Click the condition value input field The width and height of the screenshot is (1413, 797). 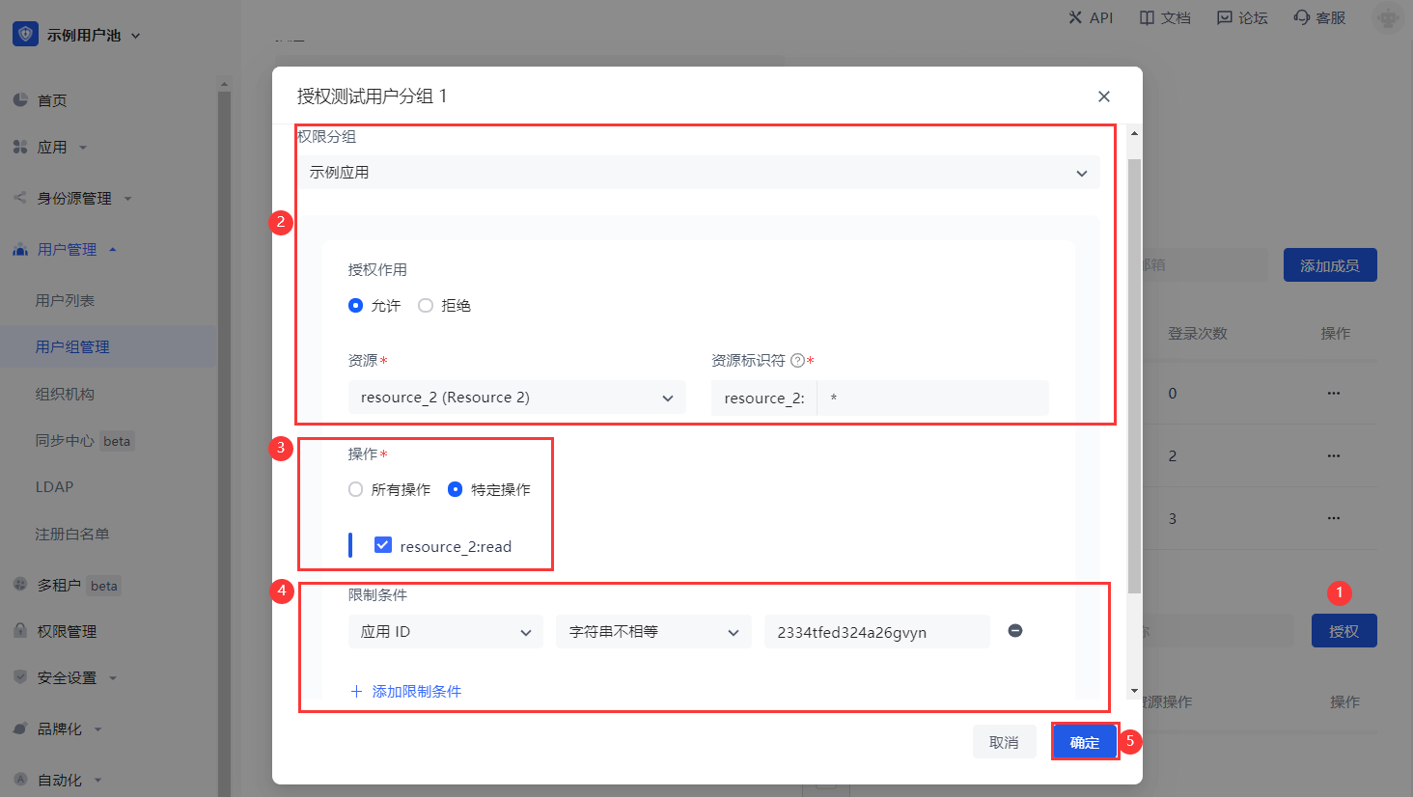[x=876, y=632]
